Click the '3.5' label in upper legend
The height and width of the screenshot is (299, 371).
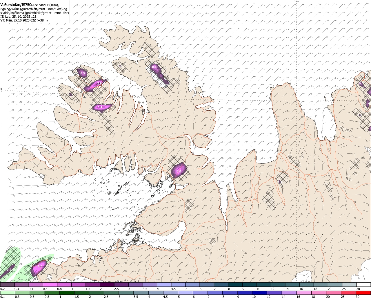pyautogui.click(x=145, y=289)
